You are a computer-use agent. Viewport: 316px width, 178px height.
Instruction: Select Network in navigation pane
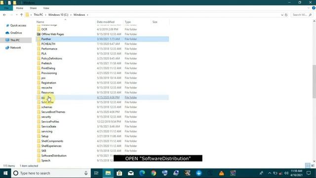coord(13,47)
